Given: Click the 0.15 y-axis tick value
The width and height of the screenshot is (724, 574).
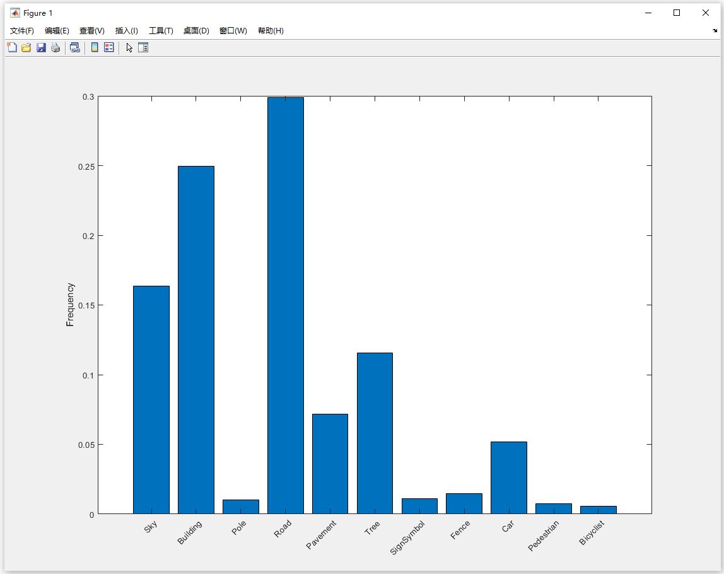Looking at the screenshot, I should pyautogui.click(x=86, y=306).
